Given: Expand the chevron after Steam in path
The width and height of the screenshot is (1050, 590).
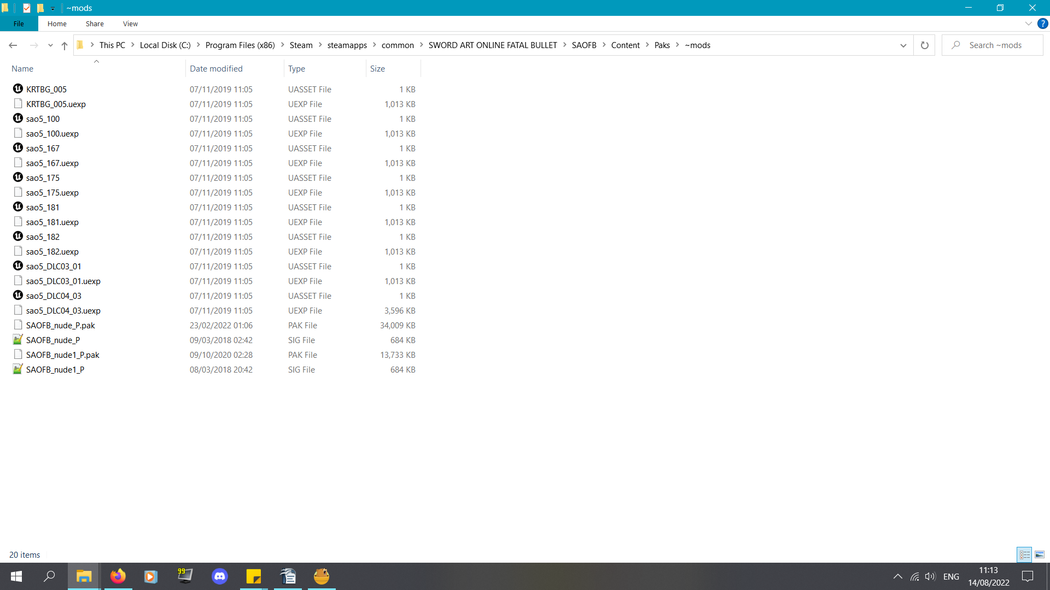Looking at the screenshot, I should pyautogui.click(x=320, y=45).
